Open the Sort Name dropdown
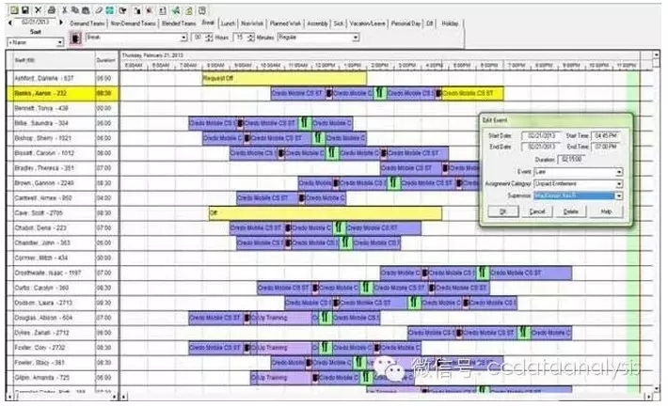 (x=59, y=42)
